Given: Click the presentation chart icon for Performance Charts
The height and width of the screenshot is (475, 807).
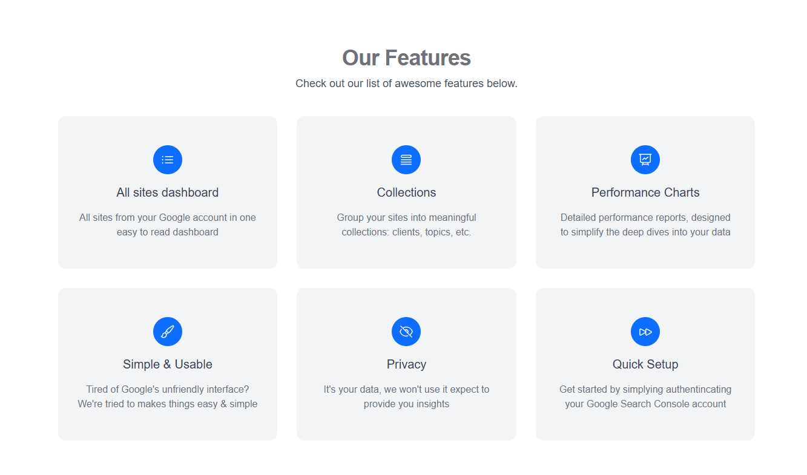Looking at the screenshot, I should (645, 160).
